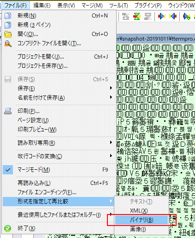Viewport: 195px width, 238px height.
Task: Expand 形式を指定して再比較 submenu
Action: coord(59,202)
